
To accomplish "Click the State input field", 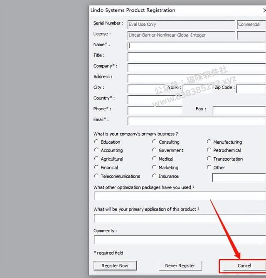I will point(197,89).
